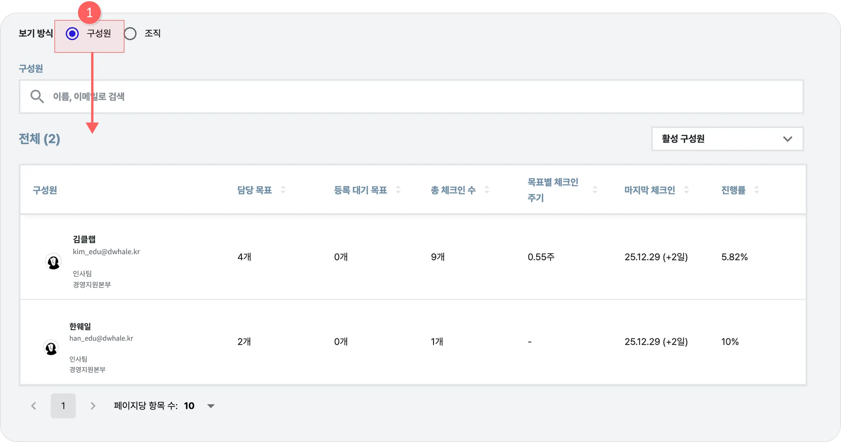Open member 김클랩's name link
Viewport: 841px width, 442px height.
[84, 239]
